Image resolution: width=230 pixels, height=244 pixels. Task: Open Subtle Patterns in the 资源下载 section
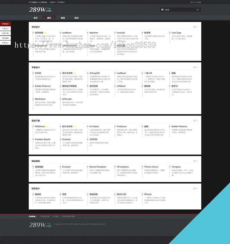point(179,126)
